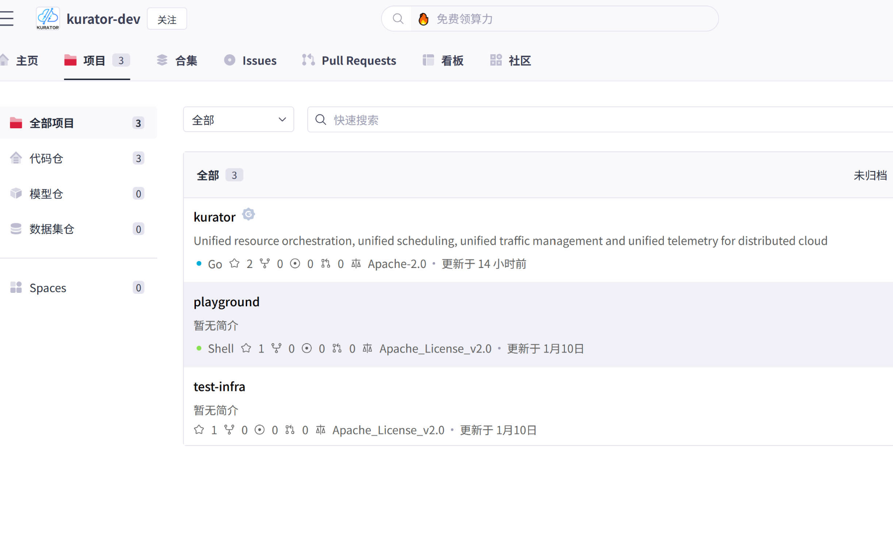The image size is (893, 538).
Task: Select 数据集仓 in the sidebar
Action: coord(78,229)
